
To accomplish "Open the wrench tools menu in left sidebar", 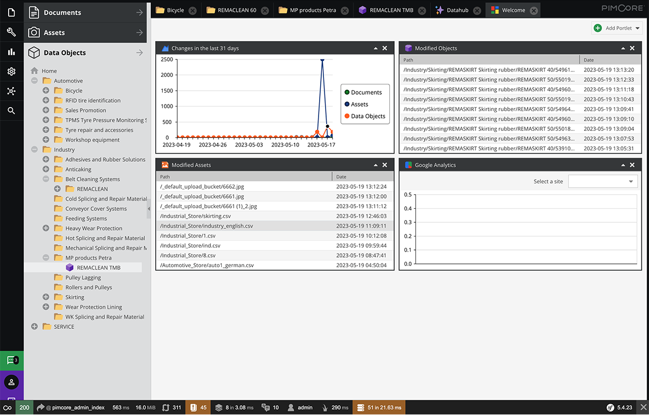I will tap(11, 32).
